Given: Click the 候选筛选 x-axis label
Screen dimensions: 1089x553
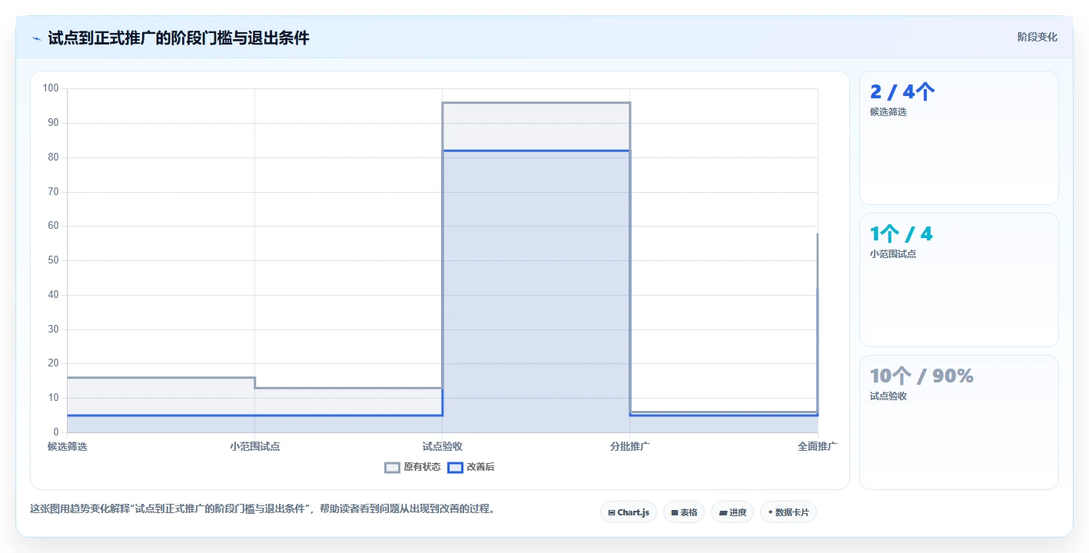Looking at the screenshot, I should [x=68, y=446].
